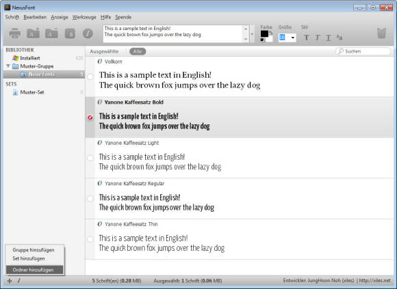The width and height of the screenshot is (397, 289).
Task: Click the OpenType icon beside Yanone Kaffeesatz Thin
Action: tap(100, 224)
